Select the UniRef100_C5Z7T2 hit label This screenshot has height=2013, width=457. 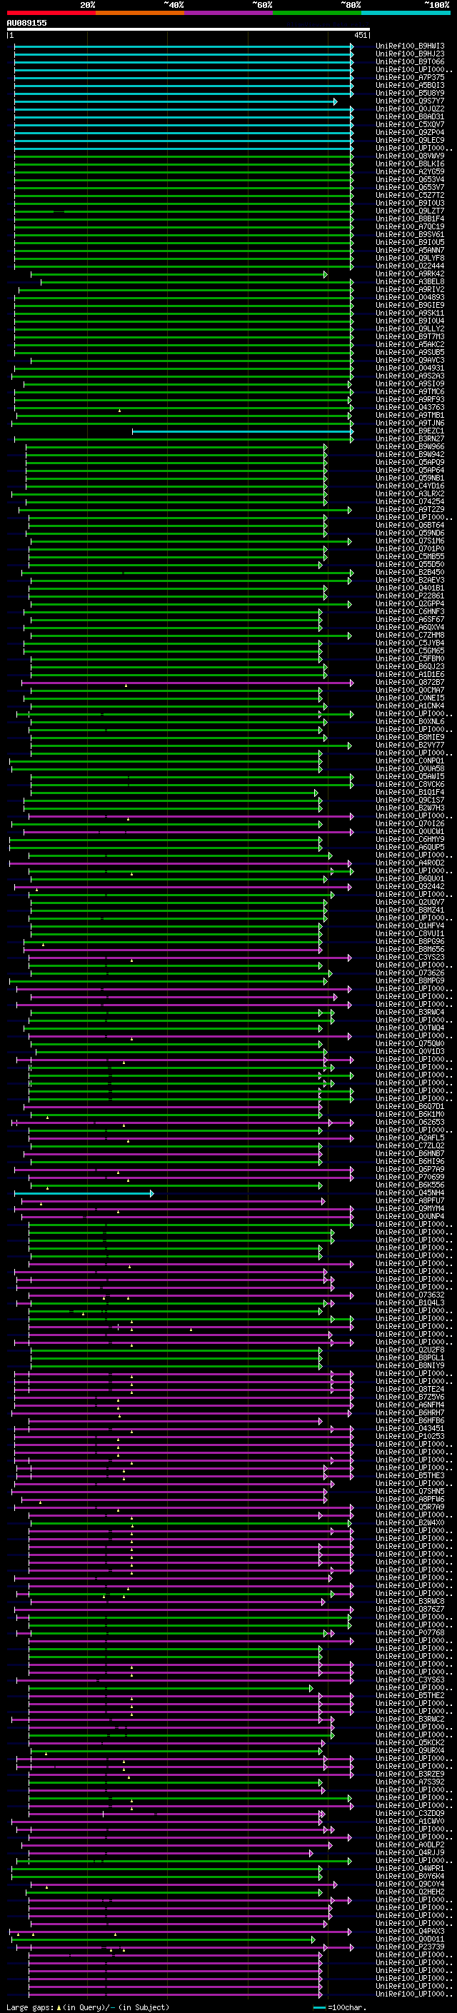tap(410, 196)
